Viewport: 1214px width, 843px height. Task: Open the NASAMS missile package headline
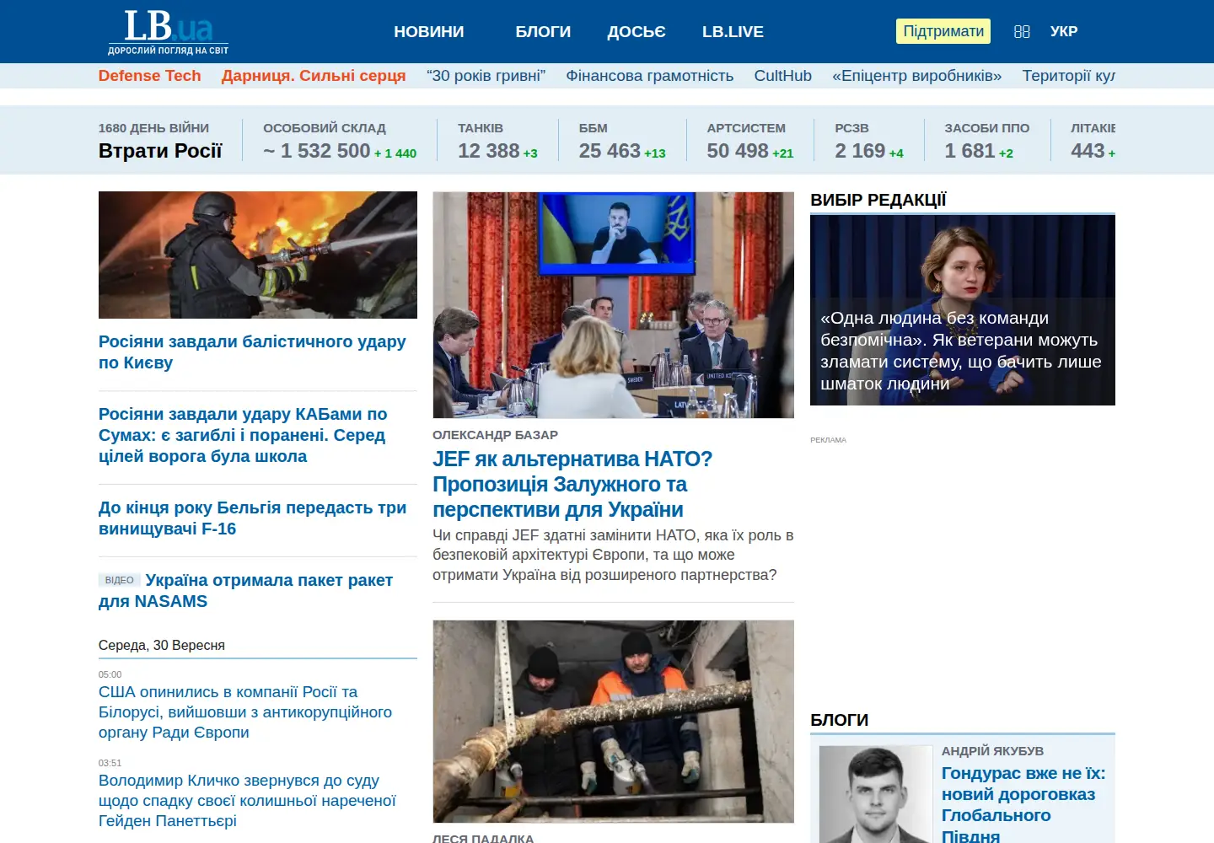point(245,591)
